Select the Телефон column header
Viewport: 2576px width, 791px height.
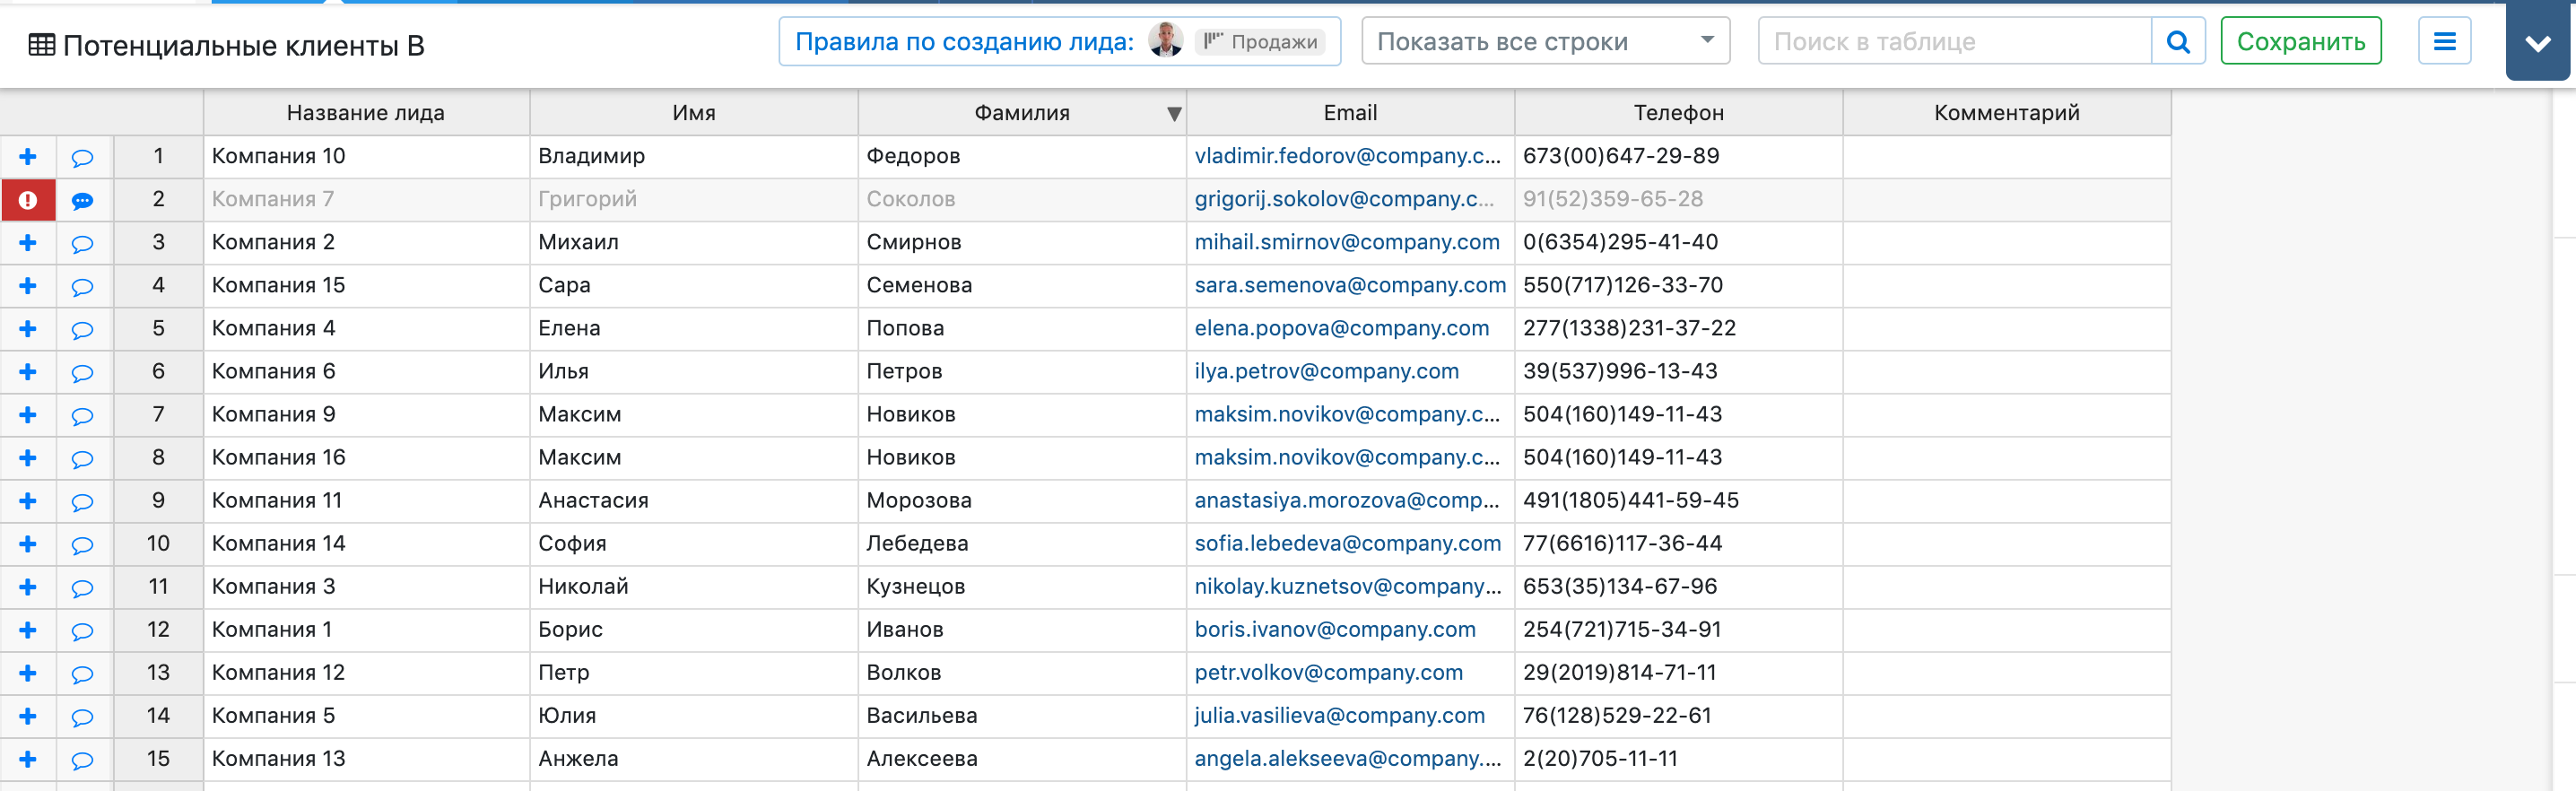click(x=1678, y=113)
